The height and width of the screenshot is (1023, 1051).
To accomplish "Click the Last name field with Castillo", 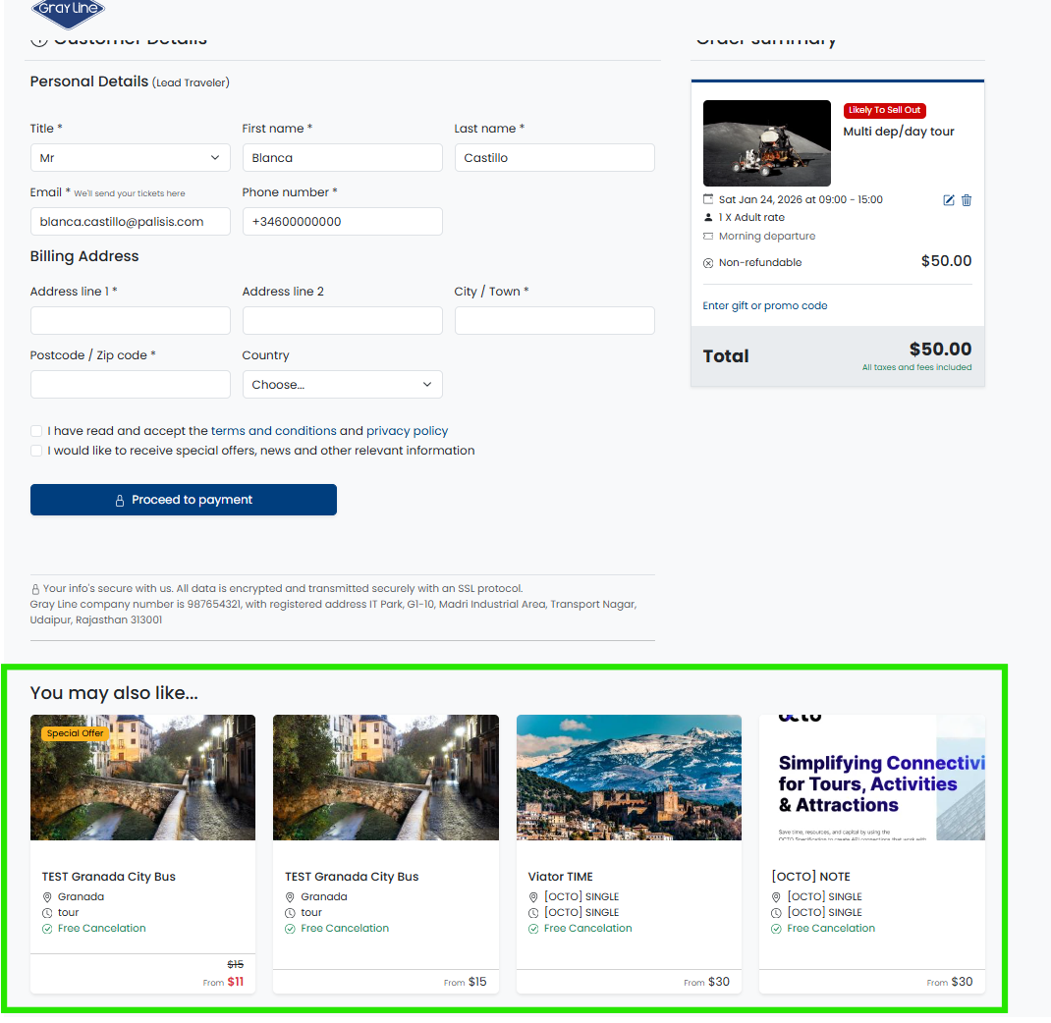I will click(554, 158).
